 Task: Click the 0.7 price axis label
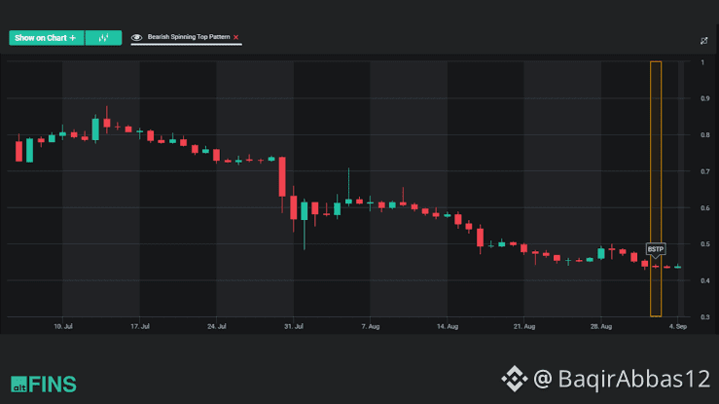[x=704, y=171]
